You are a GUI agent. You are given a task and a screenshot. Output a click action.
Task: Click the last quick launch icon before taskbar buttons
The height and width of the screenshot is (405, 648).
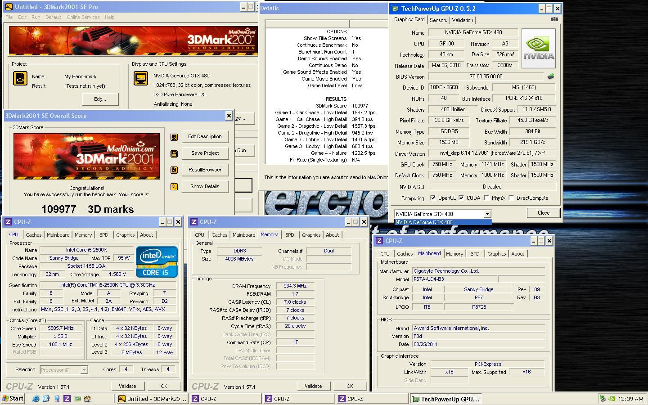(x=88, y=399)
